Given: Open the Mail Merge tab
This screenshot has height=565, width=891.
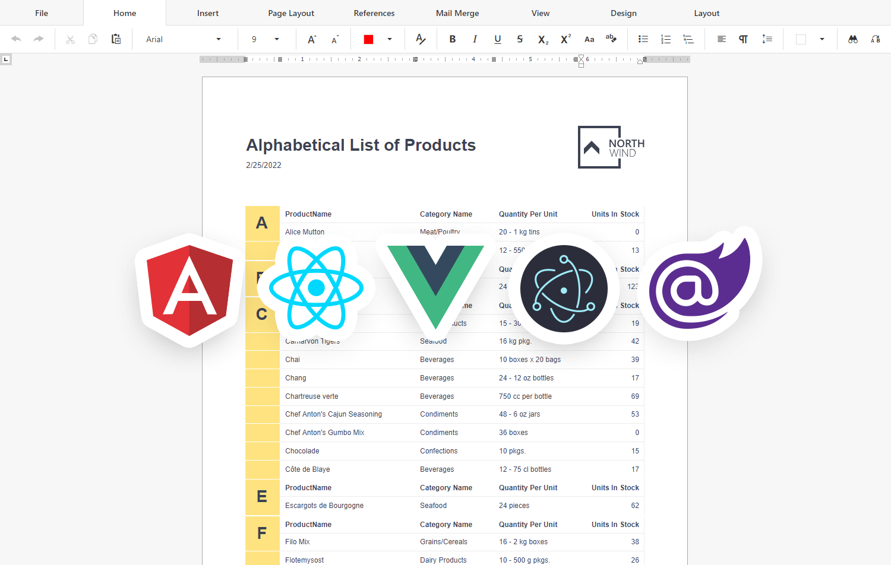Looking at the screenshot, I should pyautogui.click(x=457, y=13).
